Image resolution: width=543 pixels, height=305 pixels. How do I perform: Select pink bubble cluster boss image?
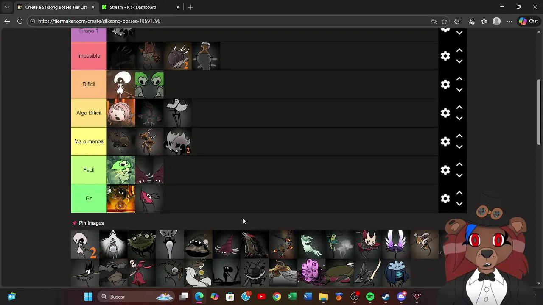pyautogui.click(x=311, y=273)
